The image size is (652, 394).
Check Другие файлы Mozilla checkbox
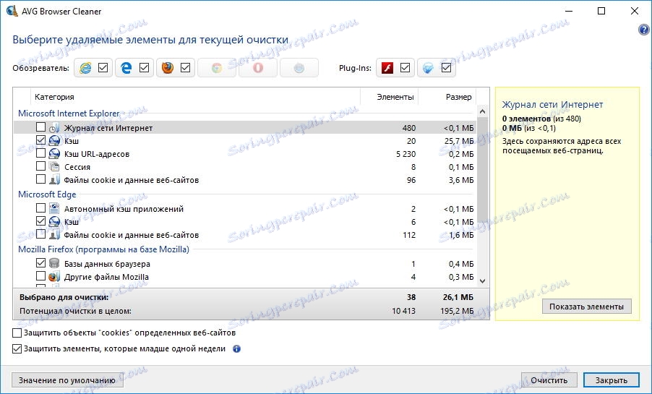[40, 275]
